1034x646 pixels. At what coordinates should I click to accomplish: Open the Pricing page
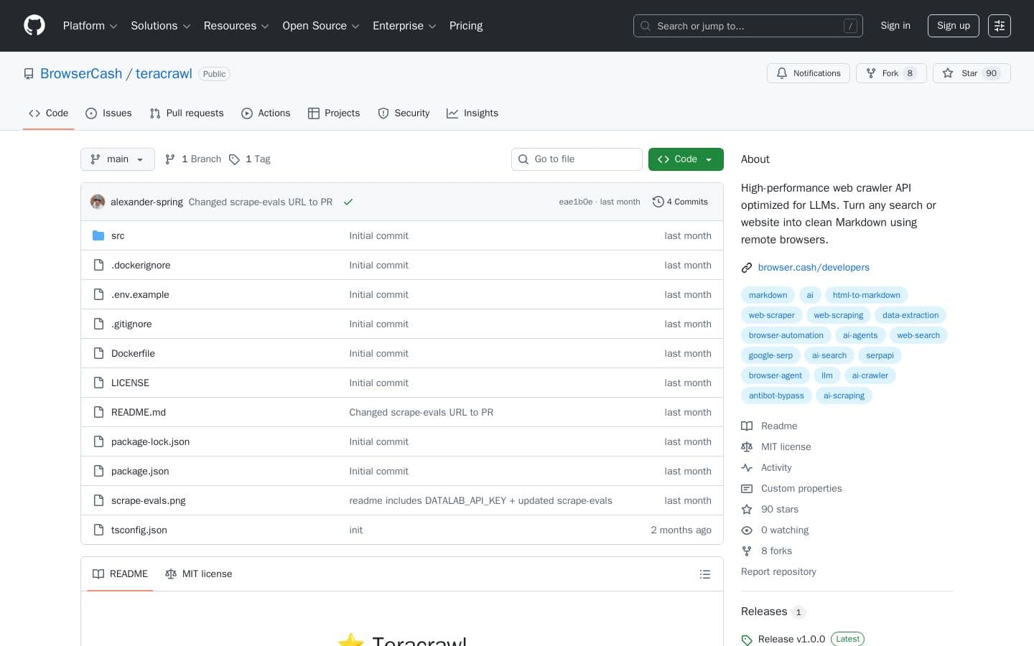pyautogui.click(x=466, y=26)
